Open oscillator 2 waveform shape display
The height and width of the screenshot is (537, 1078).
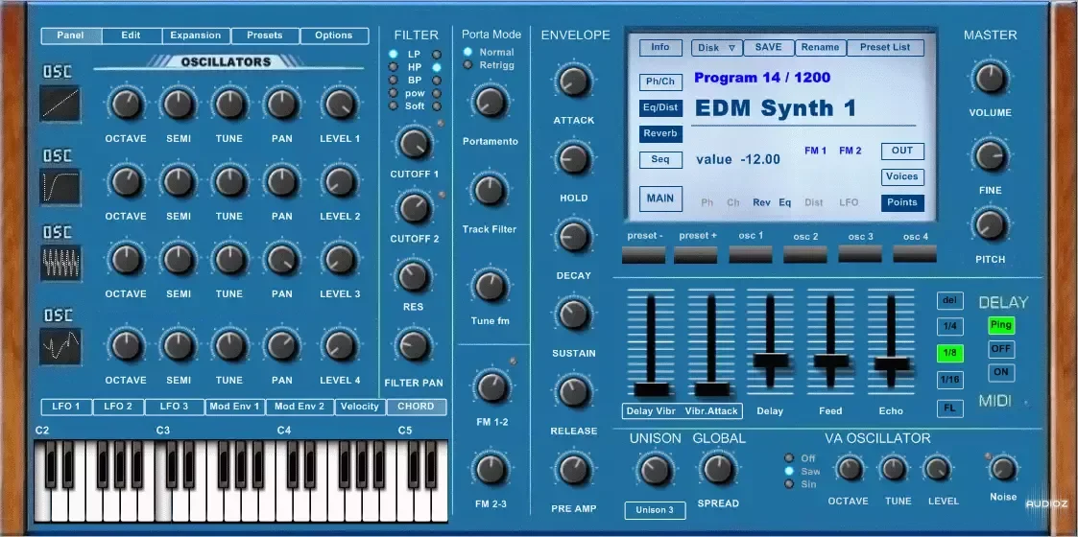click(60, 186)
